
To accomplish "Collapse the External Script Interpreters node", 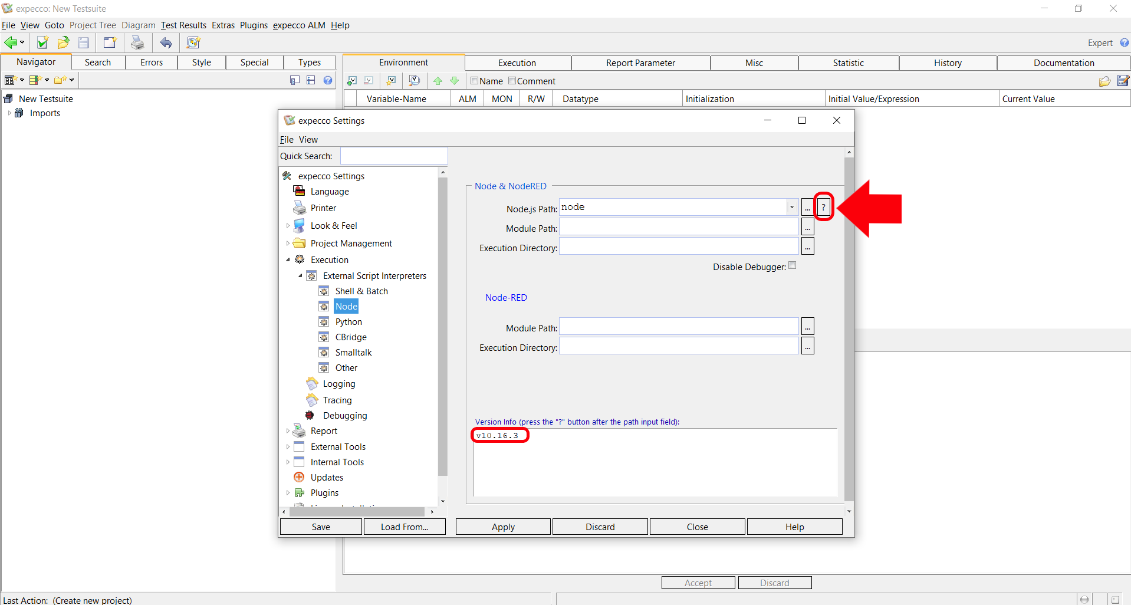I will 300,276.
